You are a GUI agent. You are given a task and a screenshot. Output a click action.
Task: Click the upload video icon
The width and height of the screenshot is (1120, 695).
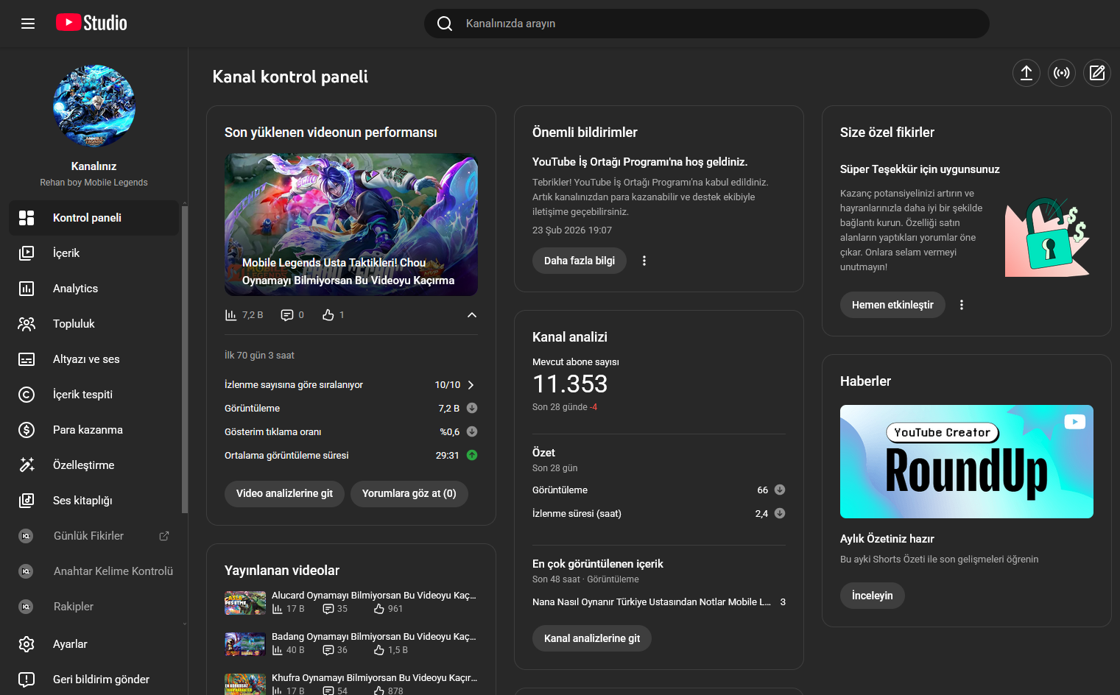[1026, 73]
